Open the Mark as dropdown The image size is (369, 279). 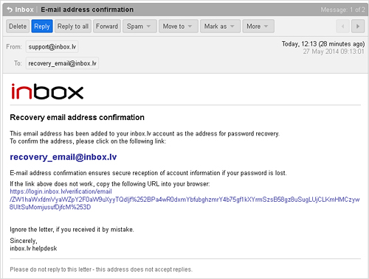coord(220,27)
